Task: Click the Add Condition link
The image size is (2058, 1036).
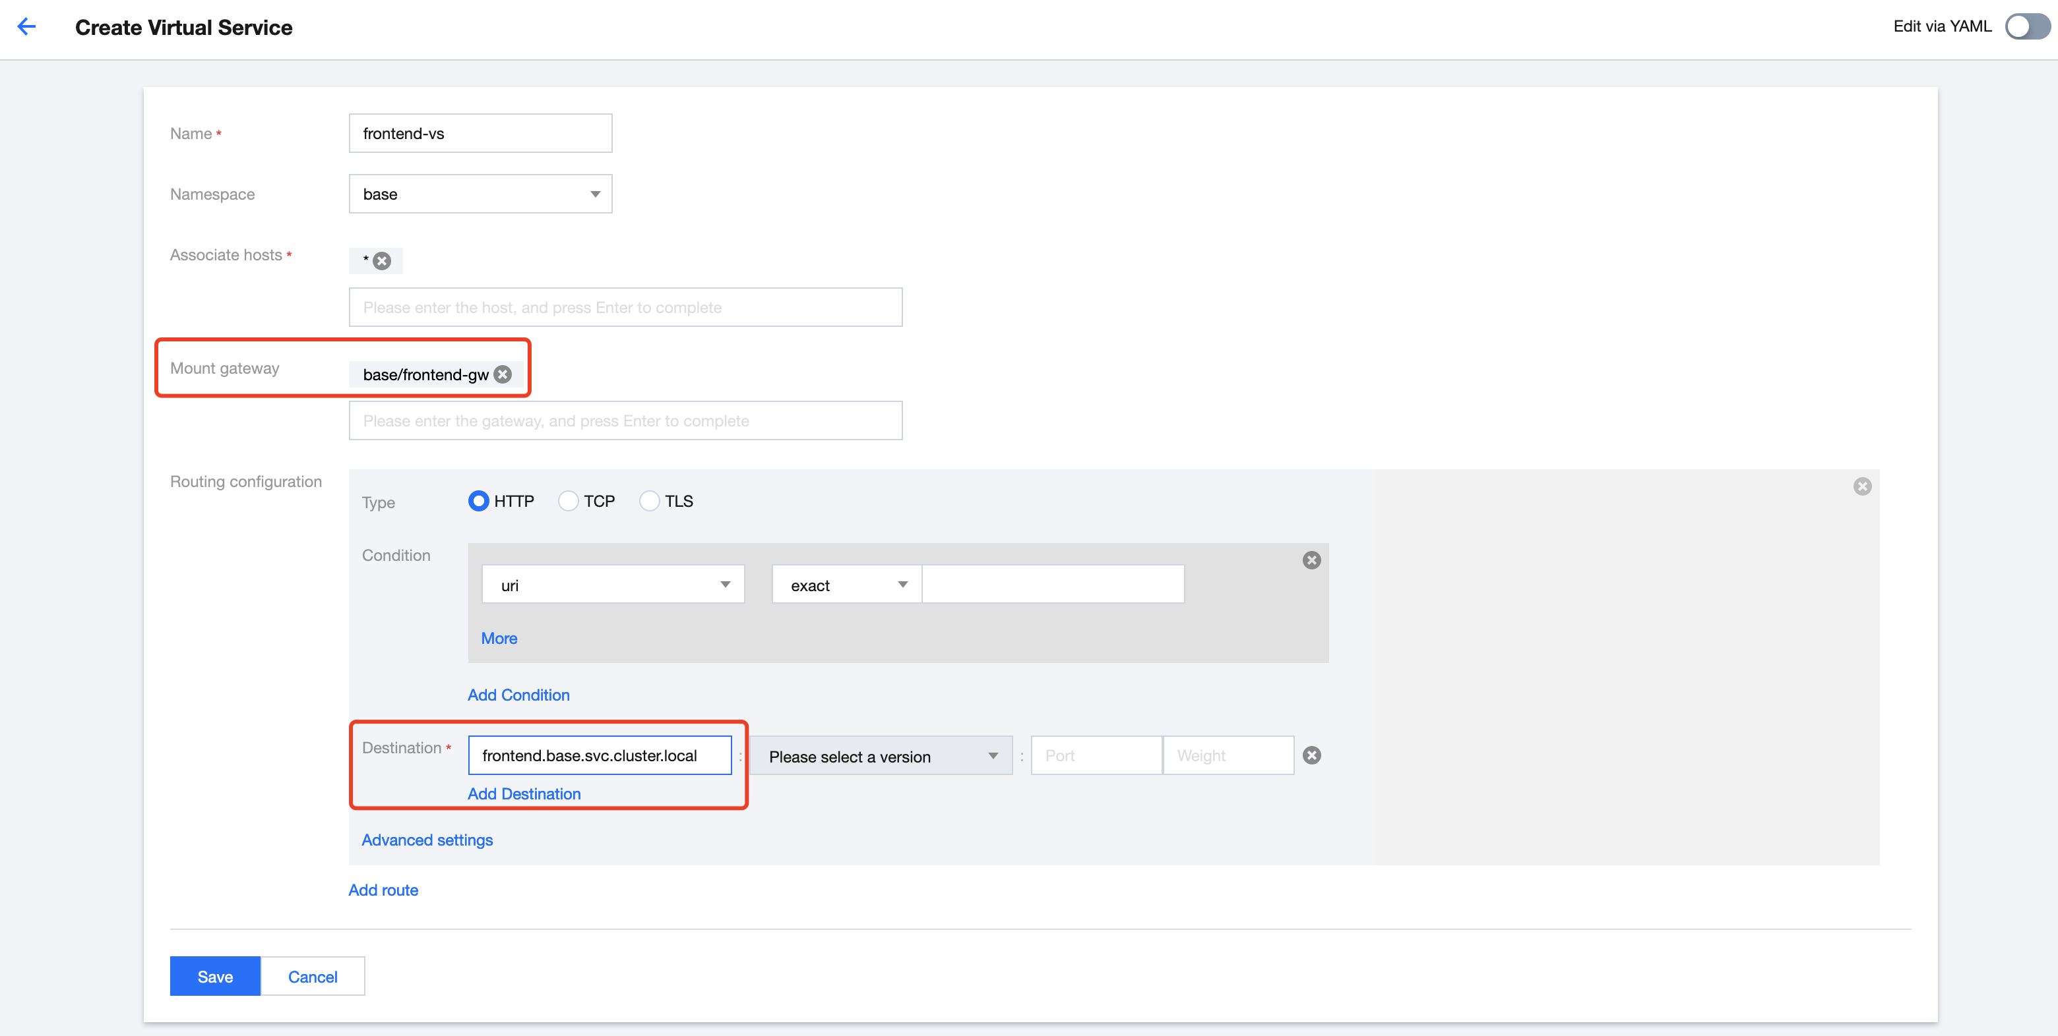Action: click(518, 695)
